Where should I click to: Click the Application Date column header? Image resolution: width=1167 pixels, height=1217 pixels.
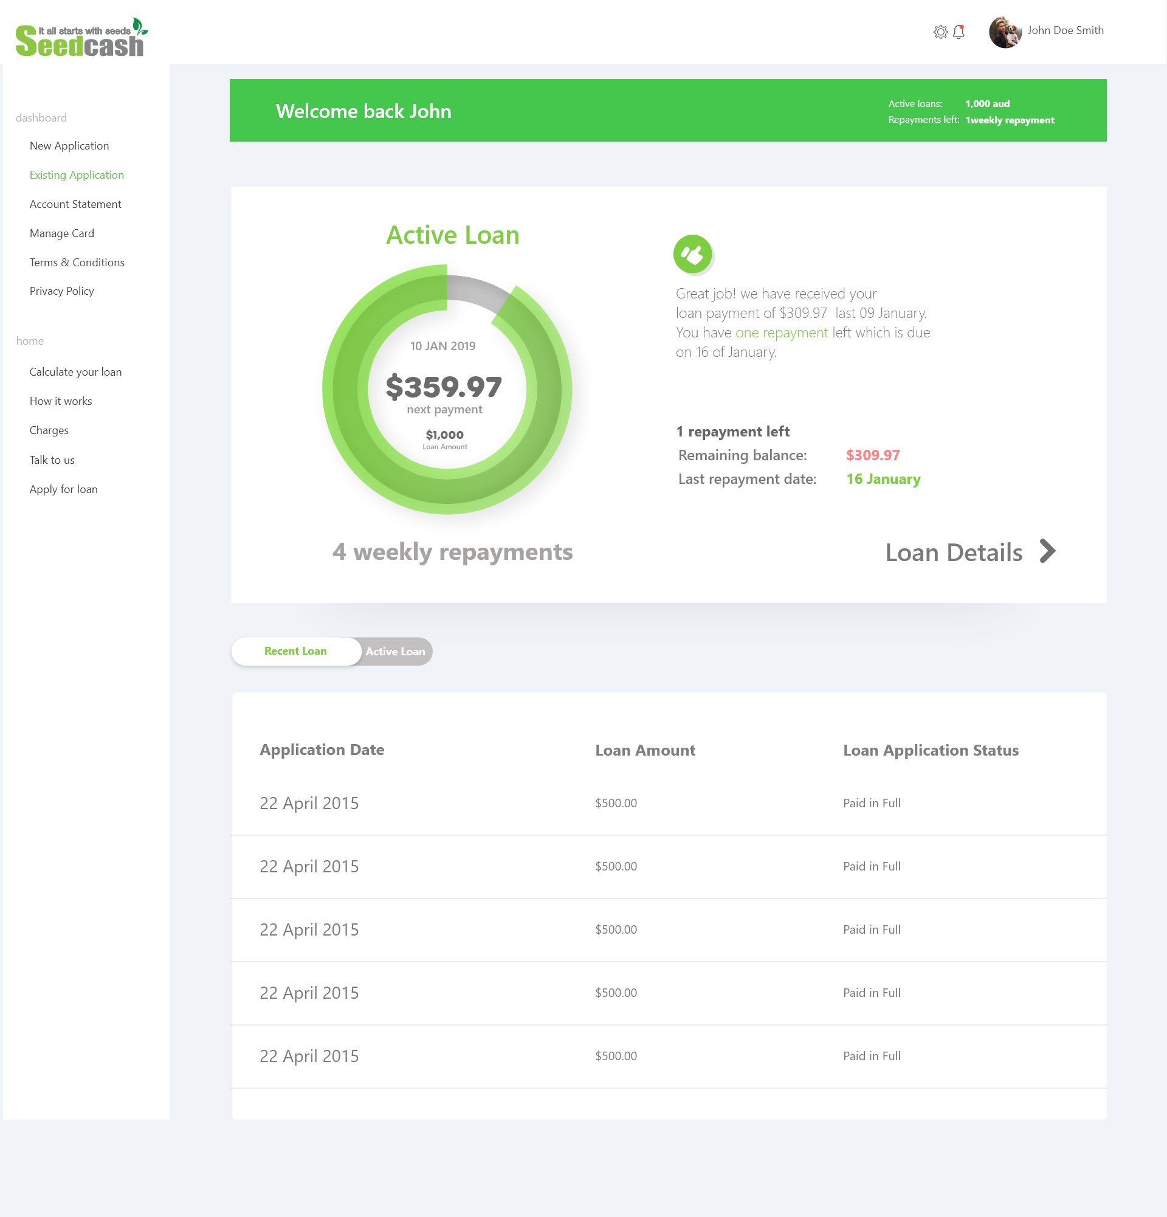click(322, 750)
